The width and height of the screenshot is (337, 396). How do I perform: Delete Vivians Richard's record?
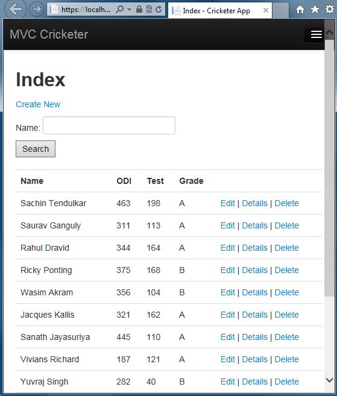[x=287, y=359]
